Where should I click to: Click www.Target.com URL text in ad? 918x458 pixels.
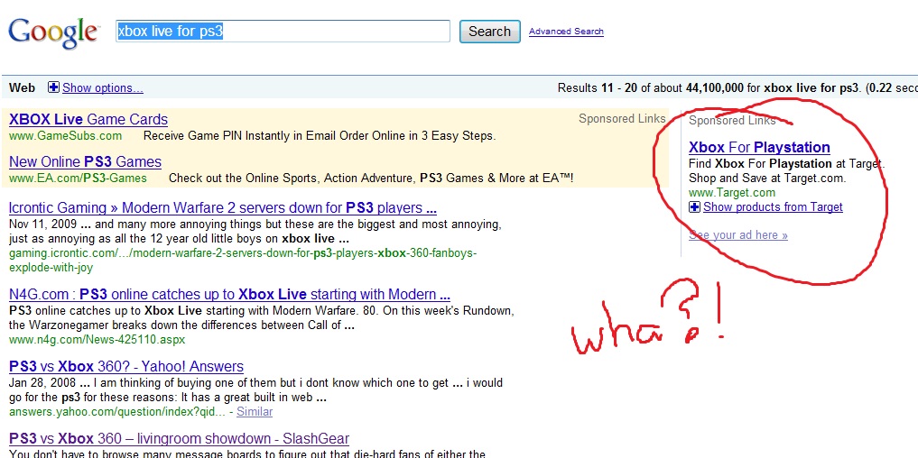[732, 192]
